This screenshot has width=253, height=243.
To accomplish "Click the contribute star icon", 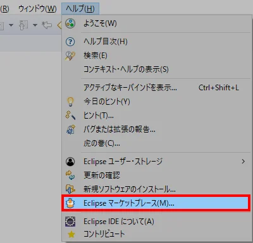I will [x=71, y=234].
